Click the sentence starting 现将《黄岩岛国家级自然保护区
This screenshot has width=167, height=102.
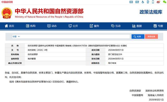coord(44,82)
